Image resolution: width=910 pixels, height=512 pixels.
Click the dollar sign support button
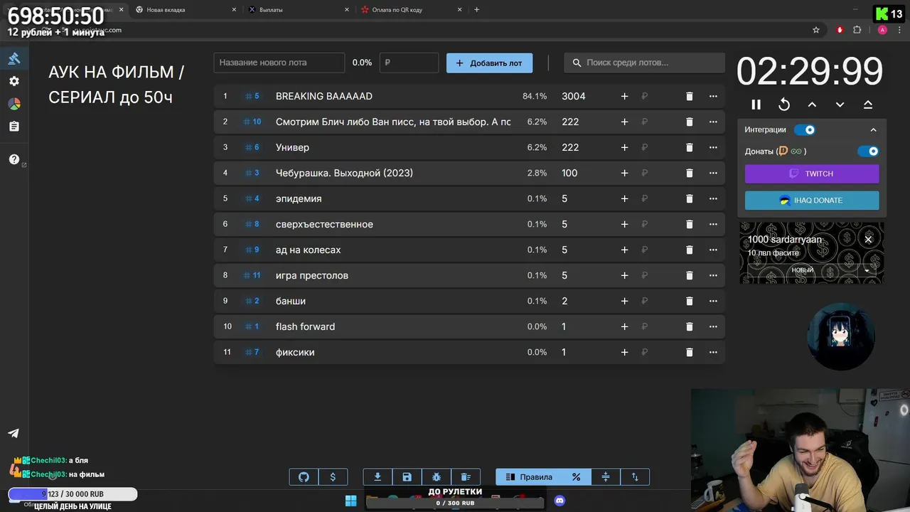click(x=333, y=477)
